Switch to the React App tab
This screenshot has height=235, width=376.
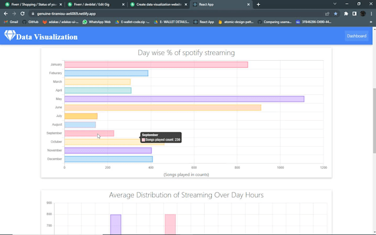(x=221, y=4)
